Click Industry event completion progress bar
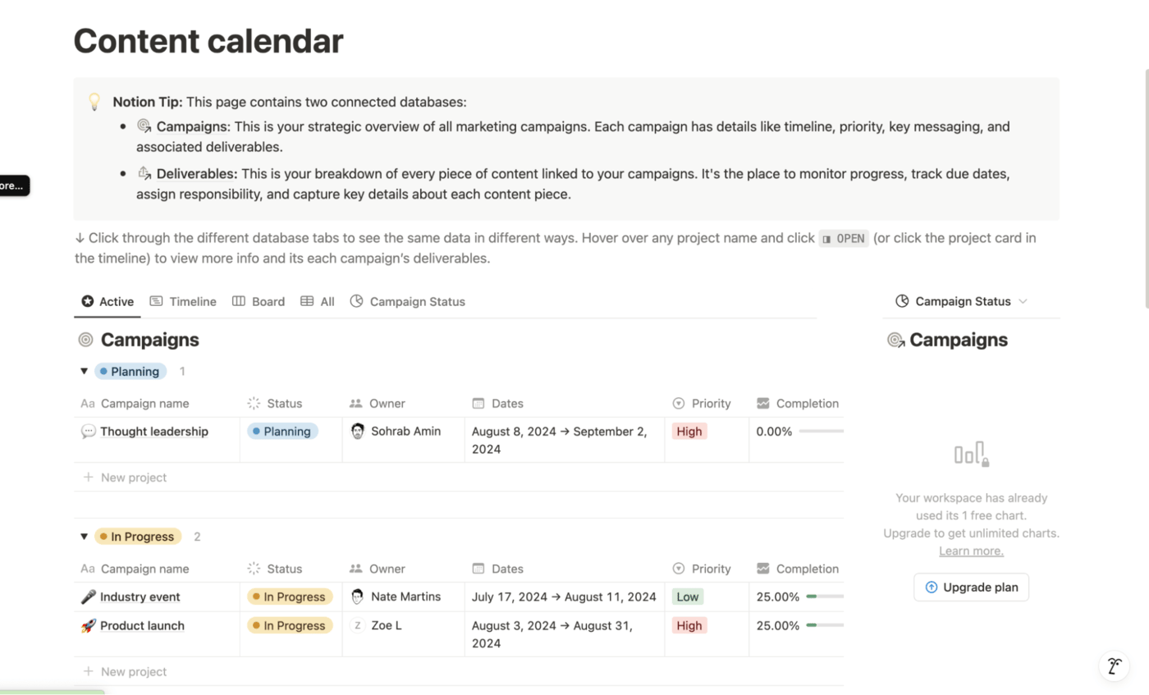 (x=824, y=597)
